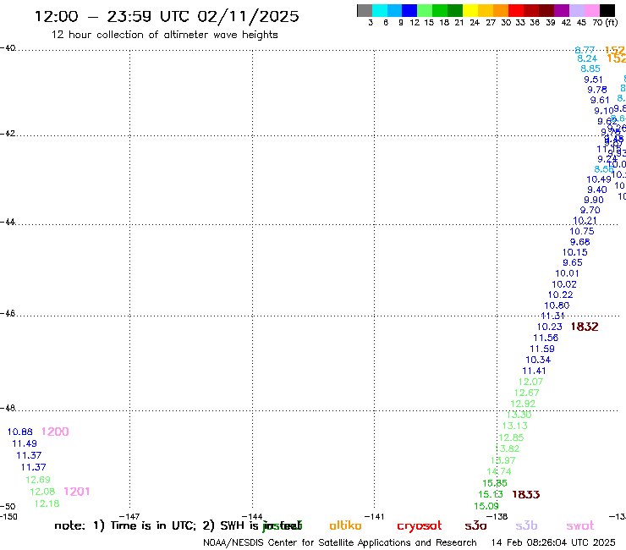Click the wave height value 15.13
This screenshot has width=626, height=550.
[491, 494]
